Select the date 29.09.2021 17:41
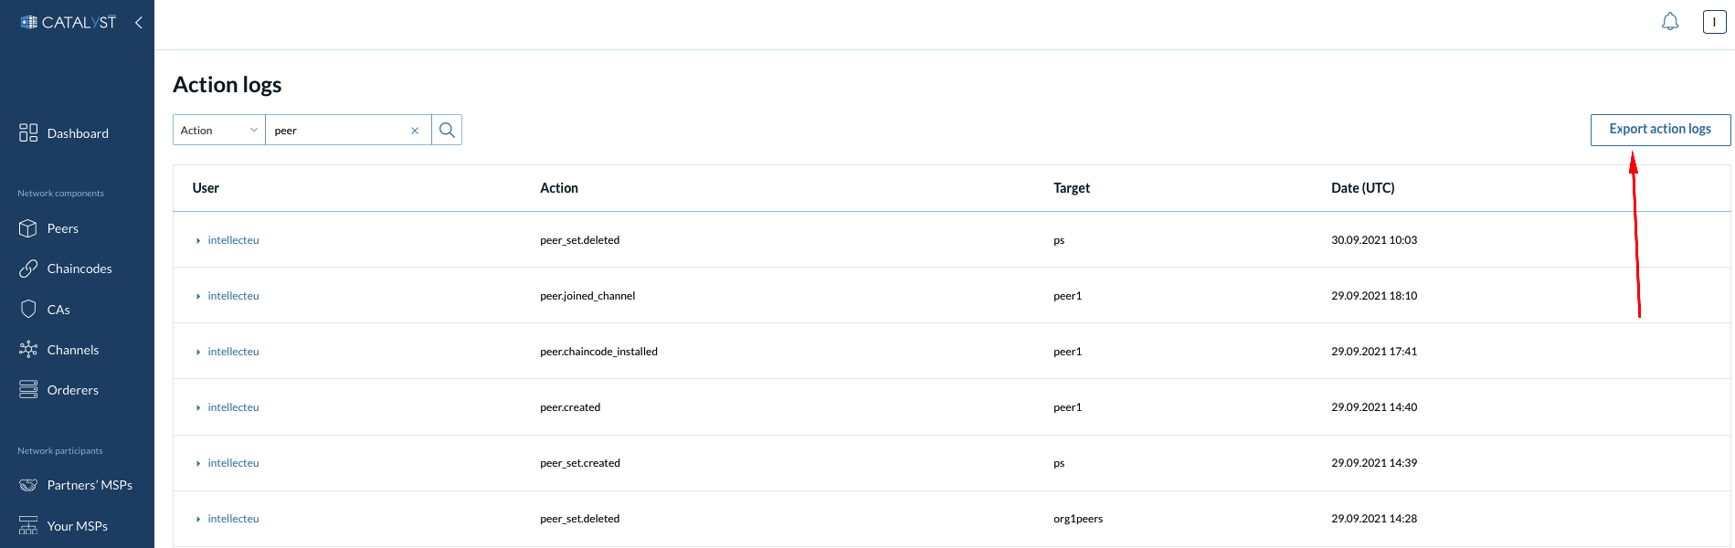 (1374, 352)
